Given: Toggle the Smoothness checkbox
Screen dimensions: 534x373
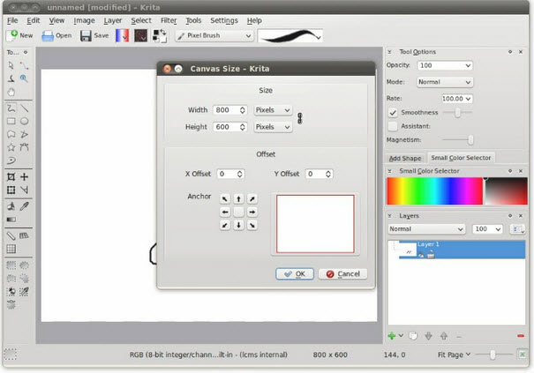Looking at the screenshot, I should point(393,113).
